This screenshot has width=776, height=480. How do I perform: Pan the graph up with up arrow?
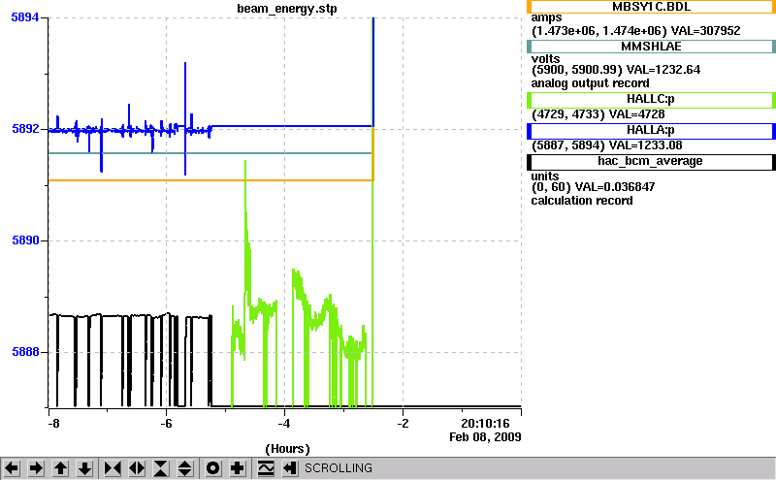(x=60, y=468)
